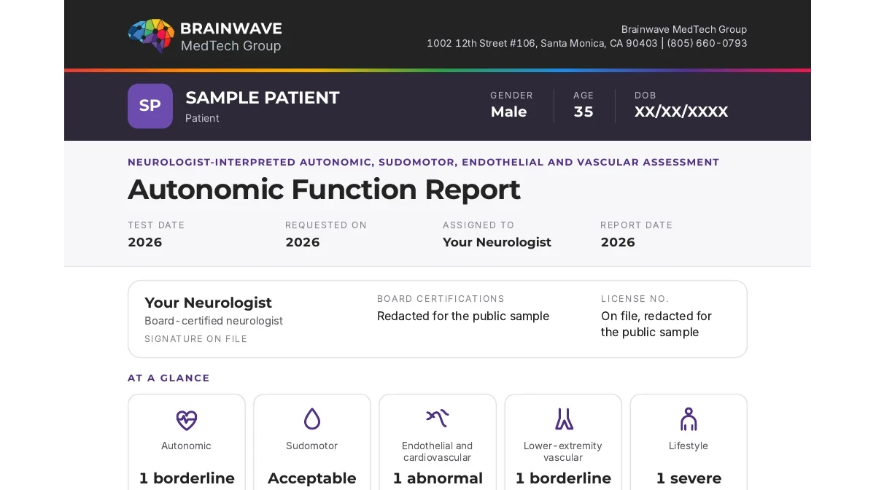876x490 pixels.
Task: Click the Report Date value 2026
Action: [x=618, y=242]
